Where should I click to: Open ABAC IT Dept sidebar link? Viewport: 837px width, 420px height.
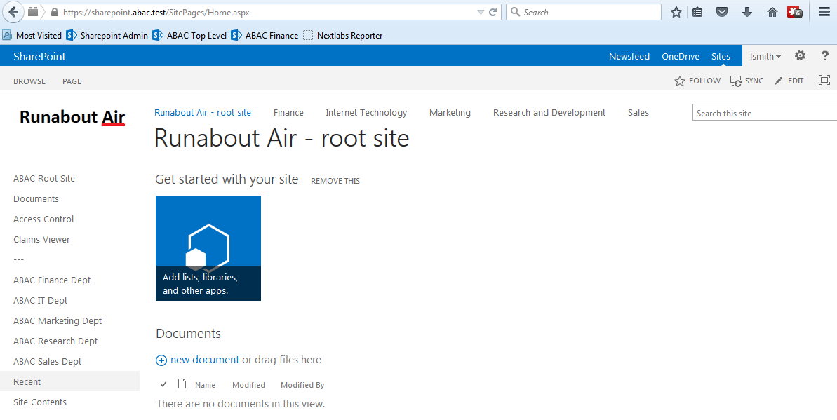click(41, 300)
